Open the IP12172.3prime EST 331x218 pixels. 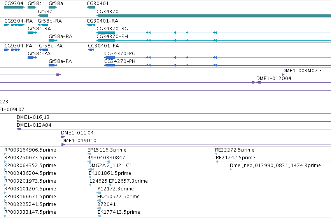click(x=99, y=193)
